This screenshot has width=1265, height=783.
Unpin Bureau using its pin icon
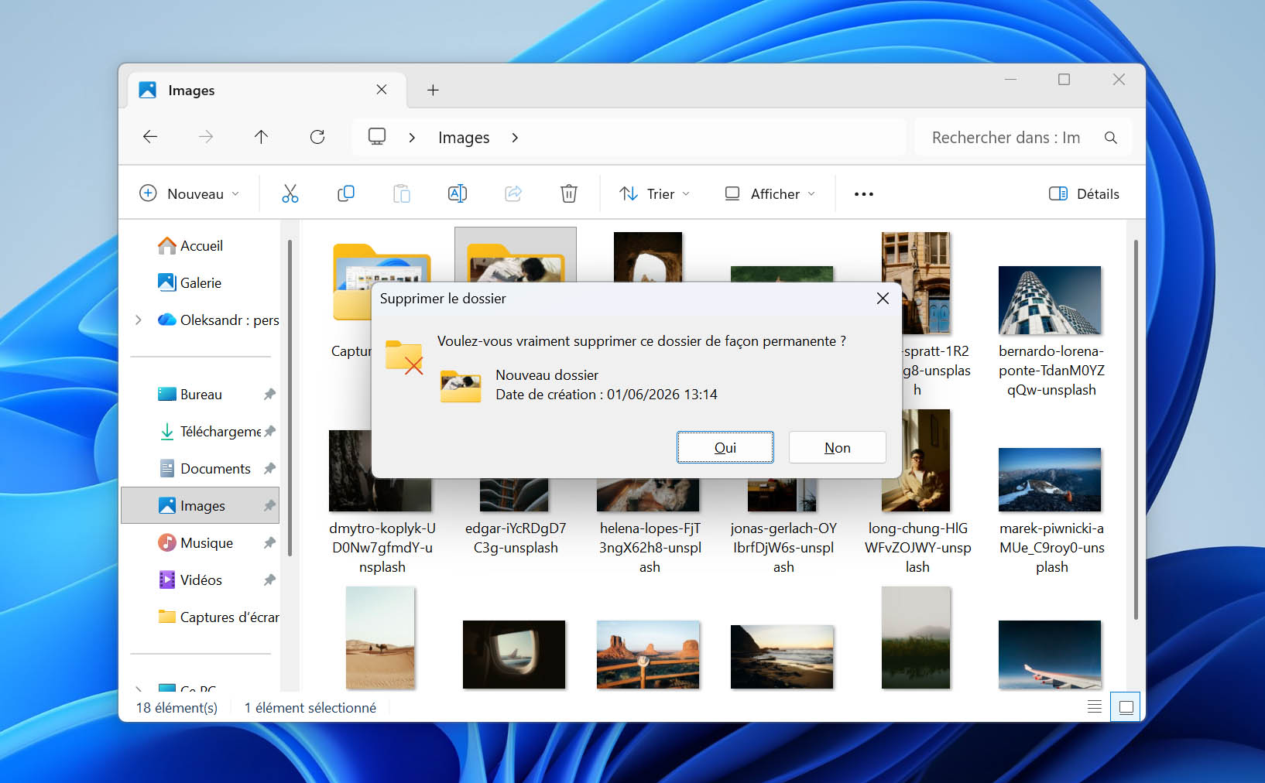point(269,394)
